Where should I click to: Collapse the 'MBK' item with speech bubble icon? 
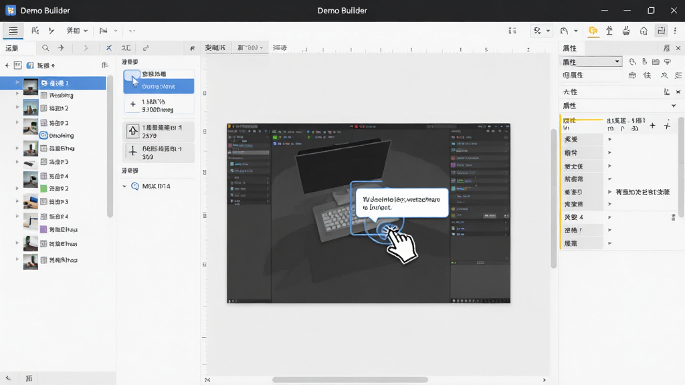tap(124, 186)
